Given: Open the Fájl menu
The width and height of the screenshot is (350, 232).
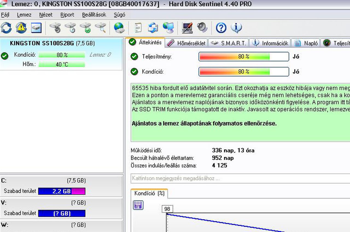Looking at the screenshot, I should [5, 15].
